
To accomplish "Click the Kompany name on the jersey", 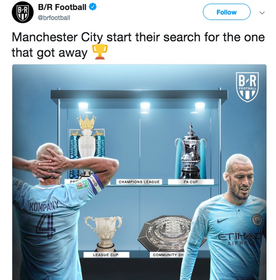I will click(x=44, y=206).
